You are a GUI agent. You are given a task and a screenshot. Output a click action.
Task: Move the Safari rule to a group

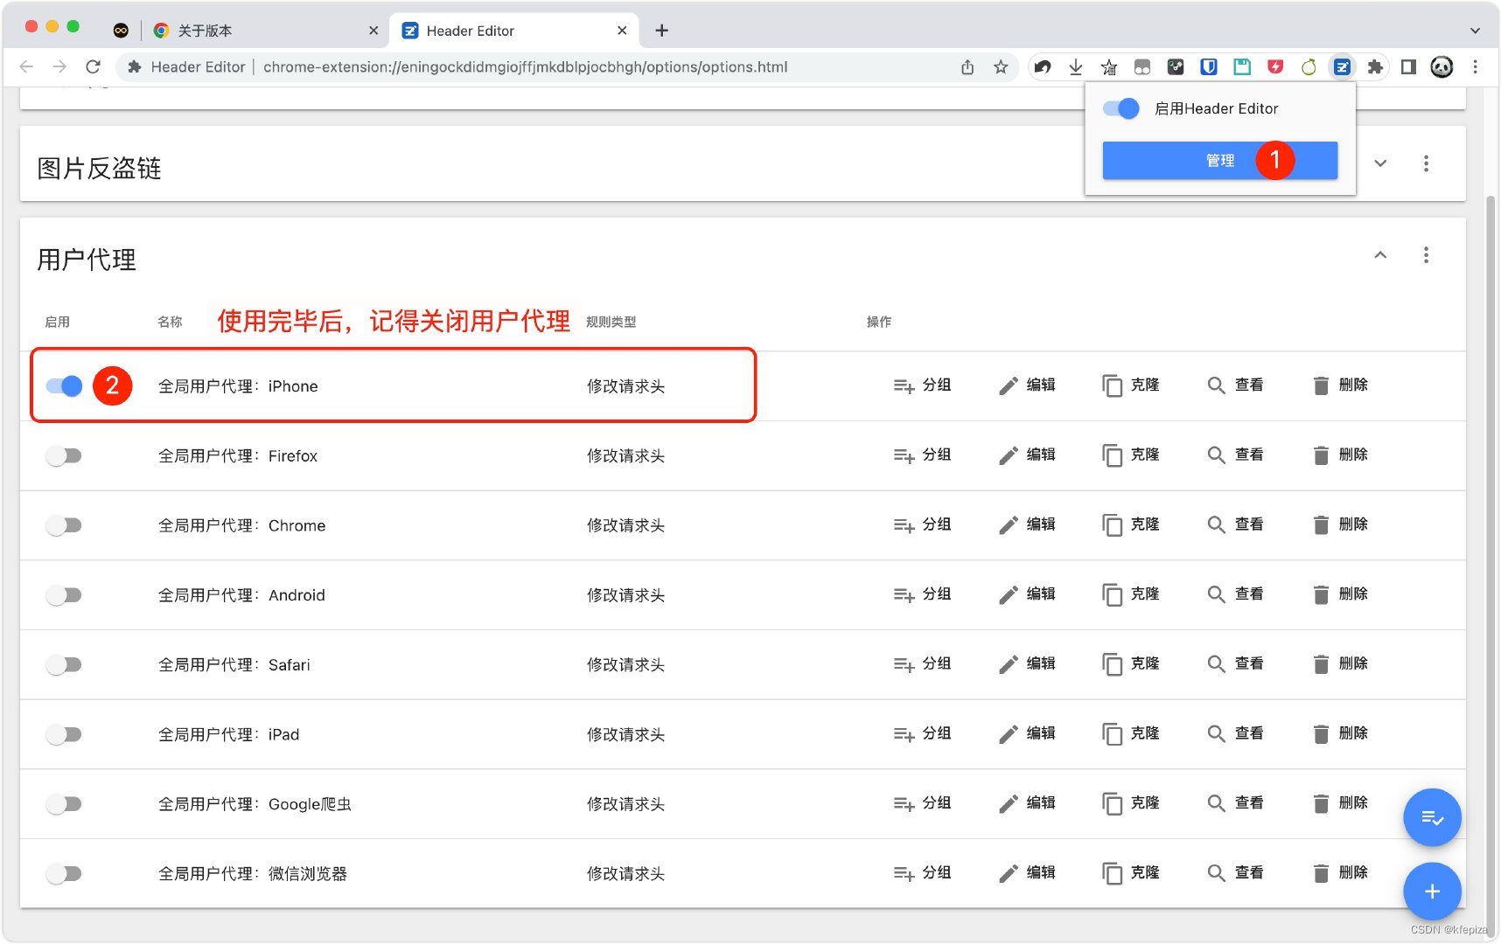(x=922, y=664)
